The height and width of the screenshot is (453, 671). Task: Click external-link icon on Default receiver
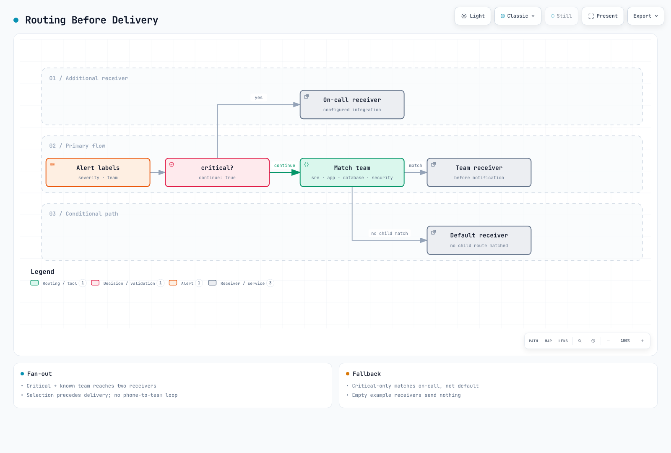click(433, 232)
